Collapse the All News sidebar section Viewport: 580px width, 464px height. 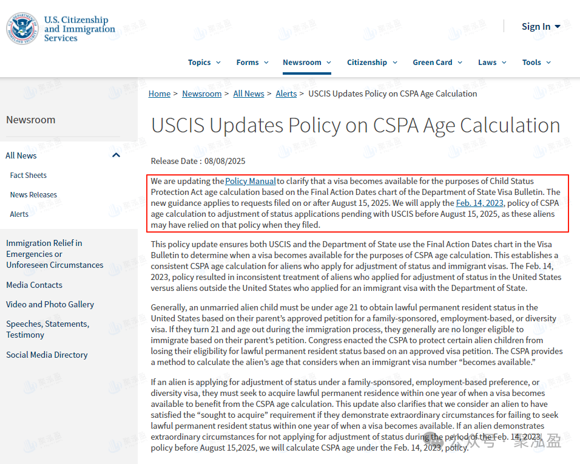(116, 155)
